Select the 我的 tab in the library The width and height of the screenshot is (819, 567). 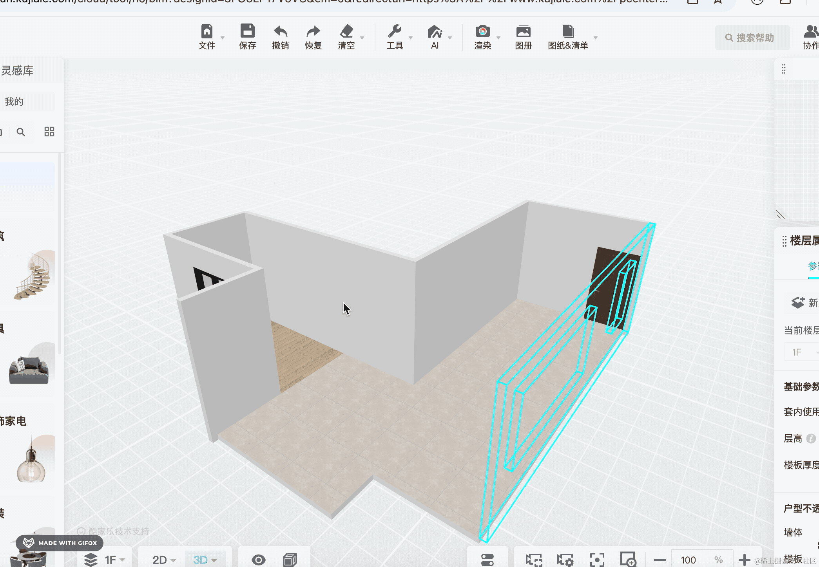(x=14, y=101)
